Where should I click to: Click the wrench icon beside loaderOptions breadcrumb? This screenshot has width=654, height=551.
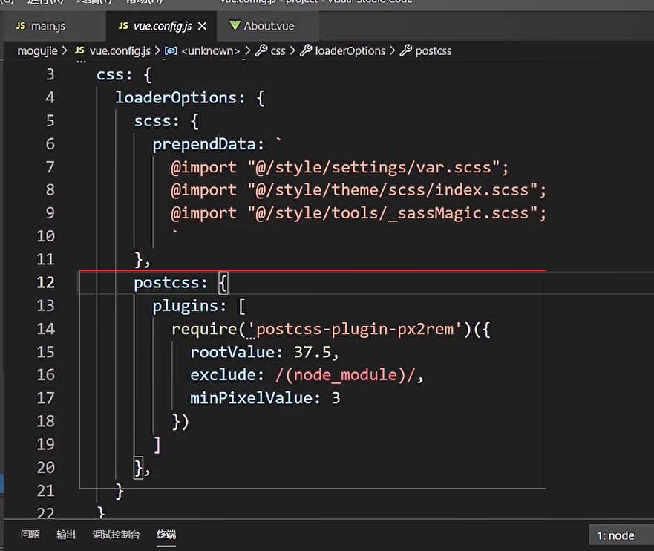[305, 50]
